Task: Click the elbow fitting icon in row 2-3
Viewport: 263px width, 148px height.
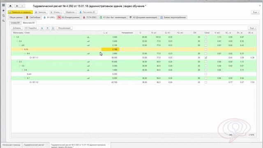Action: pos(88,62)
